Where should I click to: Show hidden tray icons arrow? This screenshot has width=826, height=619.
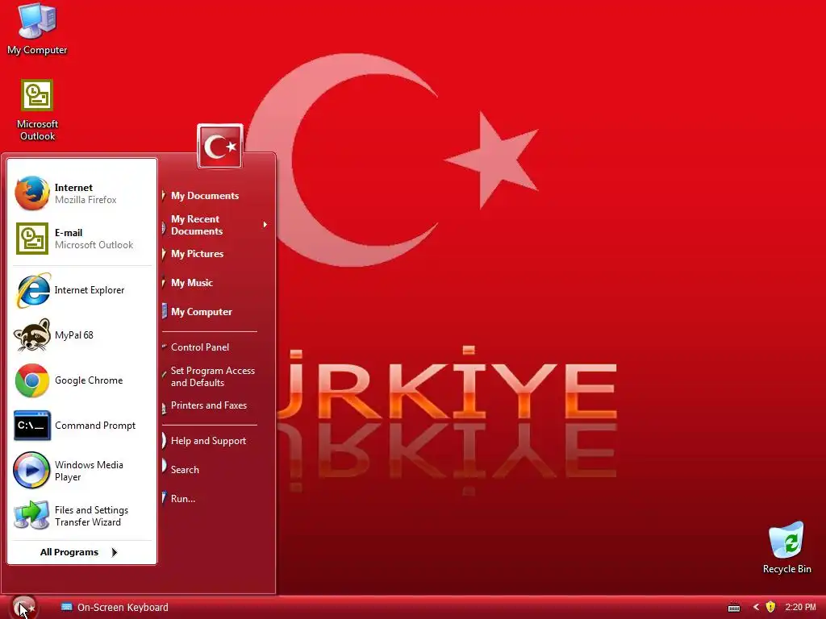[x=756, y=607]
